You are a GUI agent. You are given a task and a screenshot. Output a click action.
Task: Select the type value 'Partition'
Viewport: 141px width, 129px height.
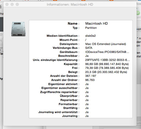tap(91, 28)
